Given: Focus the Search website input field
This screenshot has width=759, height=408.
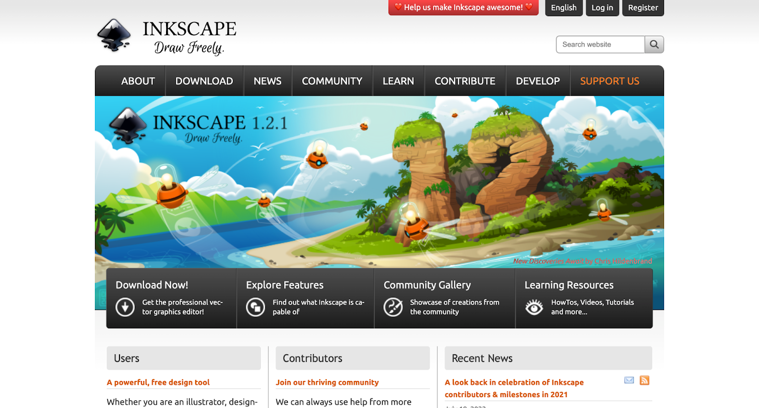Looking at the screenshot, I should pyautogui.click(x=600, y=45).
